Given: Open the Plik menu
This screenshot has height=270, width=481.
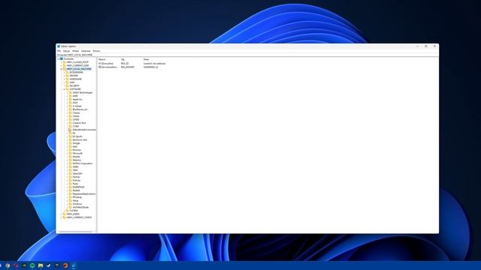Looking at the screenshot, I should coord(59,51).
